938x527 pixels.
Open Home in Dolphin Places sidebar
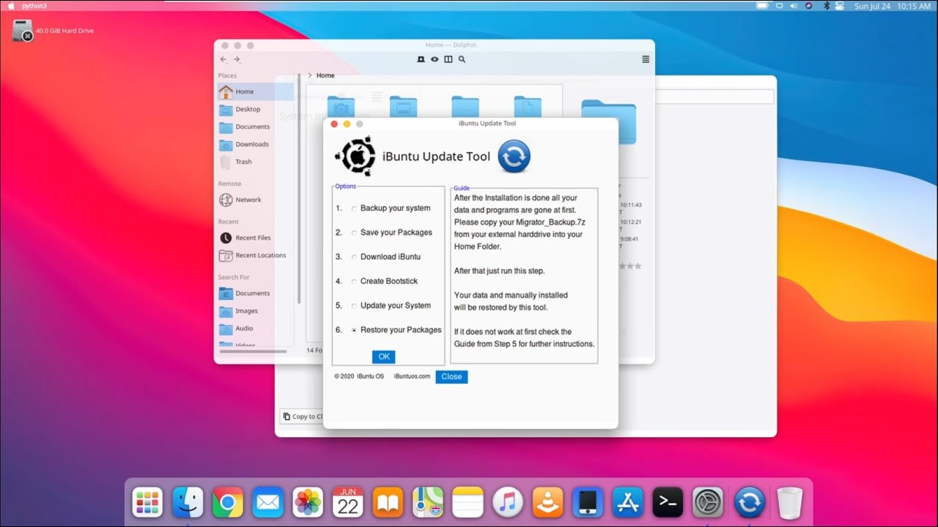(x=256, y=91)
